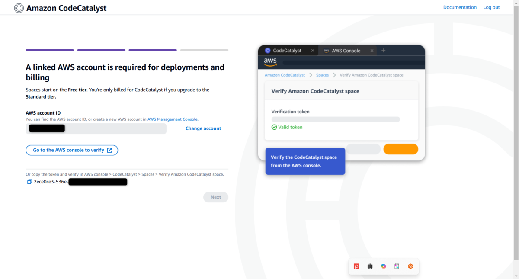
Task: Click Change account
Action: click(203, 128)
